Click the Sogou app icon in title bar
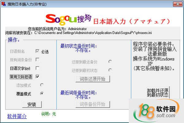The height and width of the screenshot is (123, 184). [x=3, y=4]
